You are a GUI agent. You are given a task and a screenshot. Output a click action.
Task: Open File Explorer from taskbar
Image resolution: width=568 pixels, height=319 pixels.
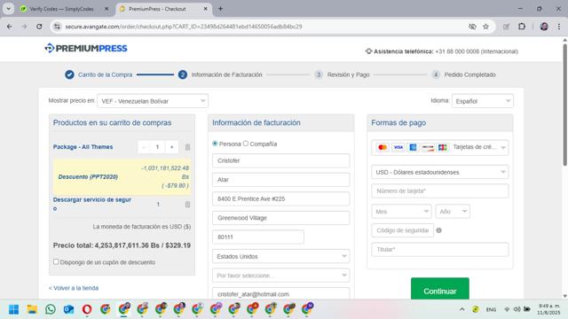click(x=32, y=309)
